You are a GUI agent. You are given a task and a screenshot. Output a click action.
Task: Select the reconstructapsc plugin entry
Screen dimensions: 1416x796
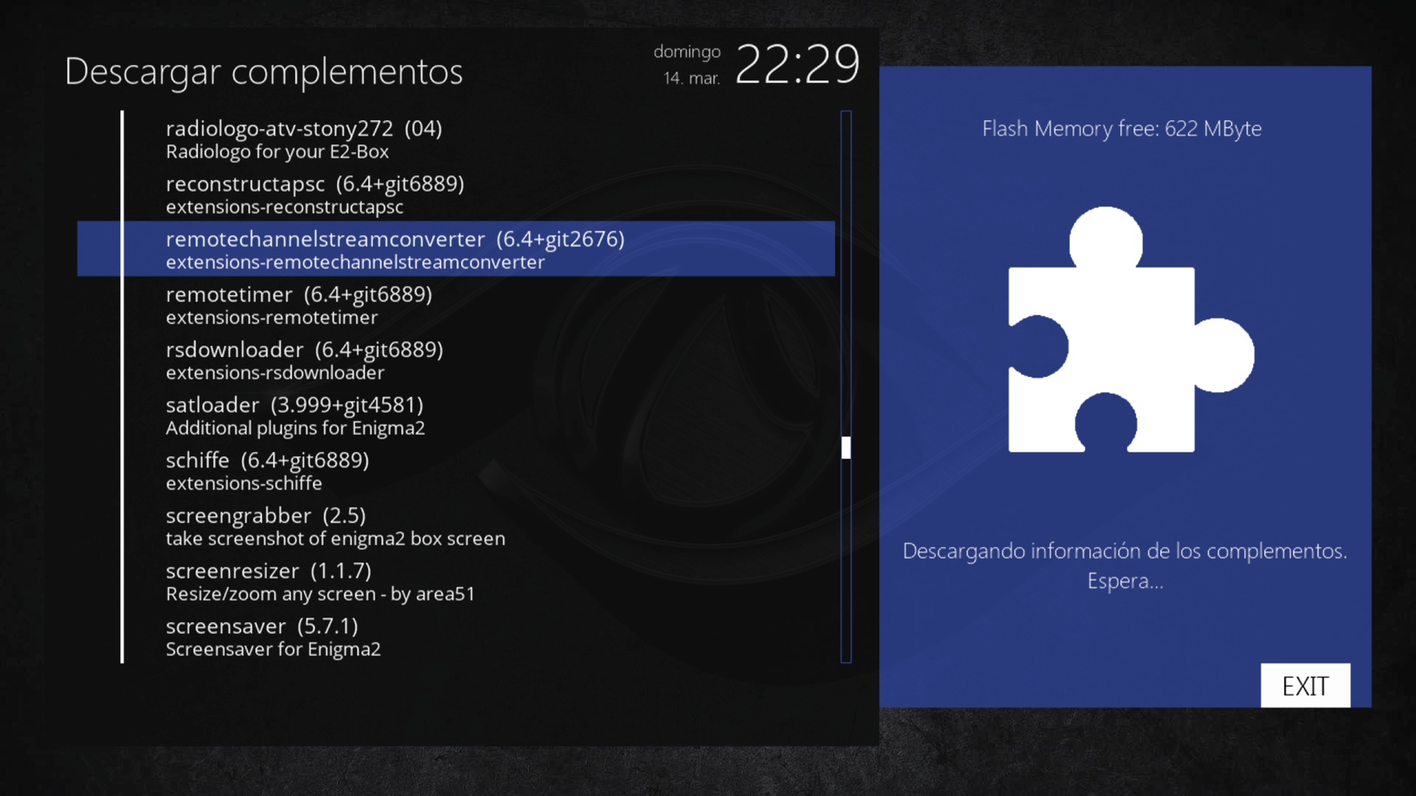point(315,194)
